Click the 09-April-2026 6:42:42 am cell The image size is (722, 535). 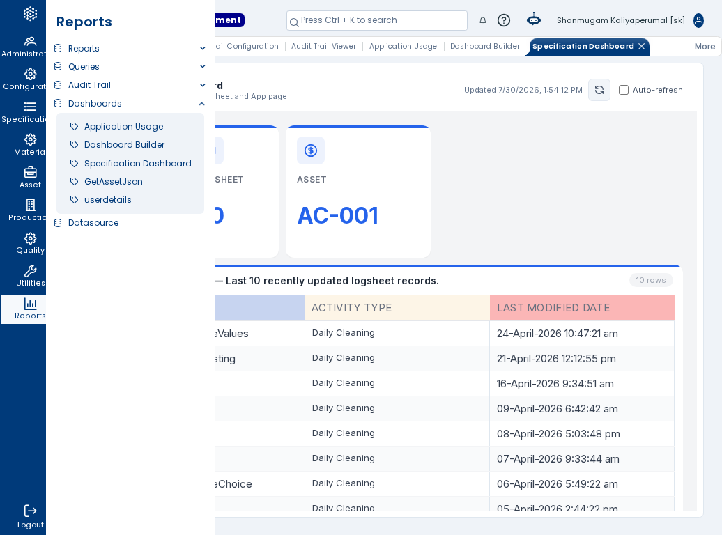(582, 409)
